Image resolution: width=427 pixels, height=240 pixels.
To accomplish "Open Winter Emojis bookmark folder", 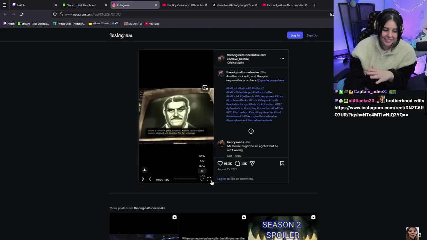I will pyautogui.click(x=104, y=24).
